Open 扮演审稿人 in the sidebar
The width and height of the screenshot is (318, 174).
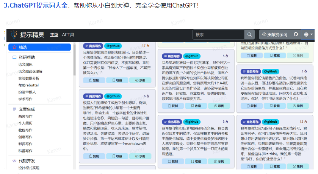click(x=27, y=92)
